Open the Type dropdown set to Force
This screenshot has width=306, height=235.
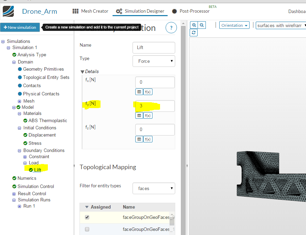(154, 61)
